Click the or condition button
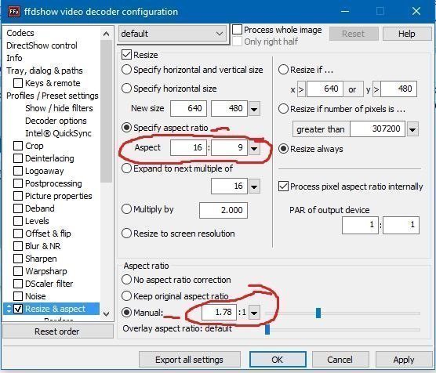436x373 pixels. click(353, 89)
